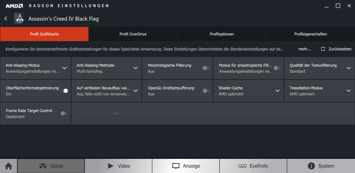Click the gamepad icon in Spiele tab
355x173 pixels.
[x=43, y=166]
